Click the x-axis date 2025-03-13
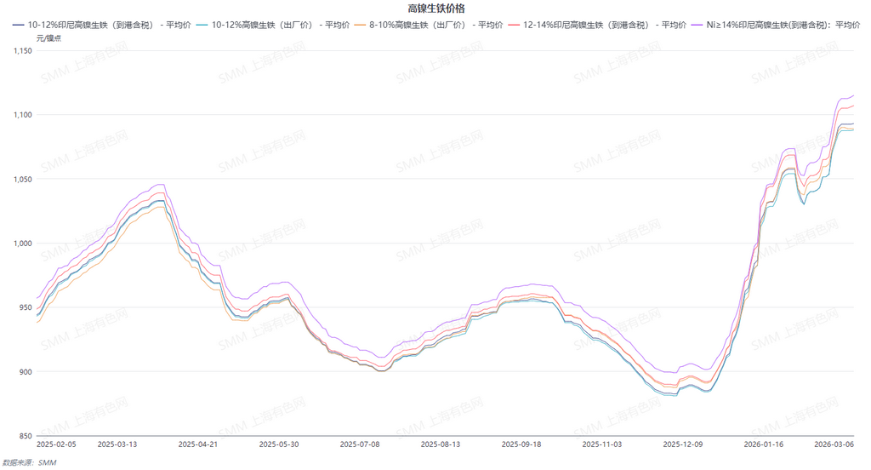The height and width of the screenshot is (470, 871). tap(117, 444)
